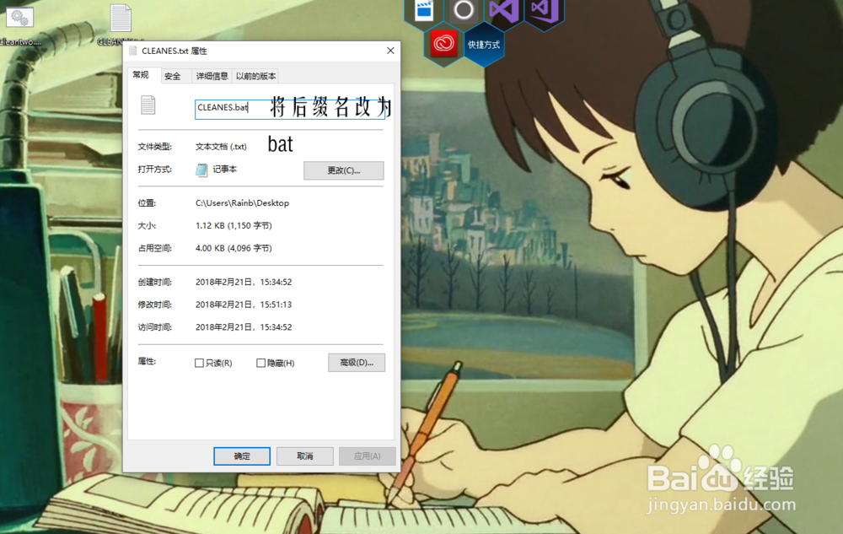
Task: Close the CLEANES.txt 属性 dialog
Action: pyautogui.click(x=390, y=51)
